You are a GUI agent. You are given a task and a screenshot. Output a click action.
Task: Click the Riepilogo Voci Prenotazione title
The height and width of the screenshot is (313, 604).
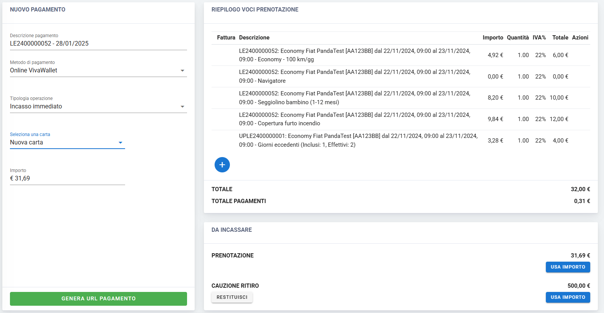255,10
